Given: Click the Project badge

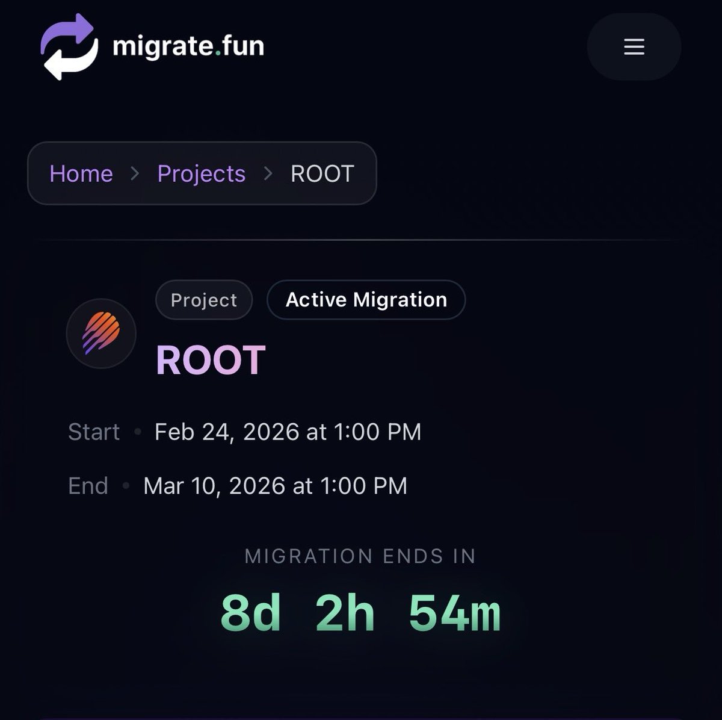Looking at the screenshot, I should [204, 300].
